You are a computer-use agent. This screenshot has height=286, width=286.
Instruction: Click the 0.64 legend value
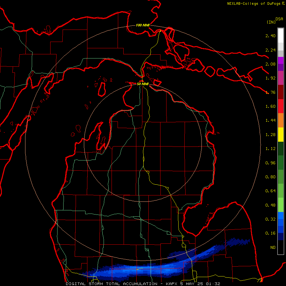pyautogui.click(x=270, y=191)
